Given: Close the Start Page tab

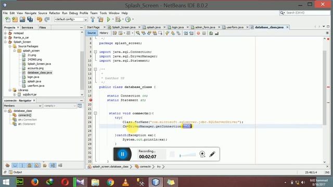Looking at the screenshot, I should tap(104, 28).
